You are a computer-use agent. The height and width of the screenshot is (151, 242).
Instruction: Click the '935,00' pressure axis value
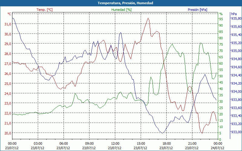(236, 51)
